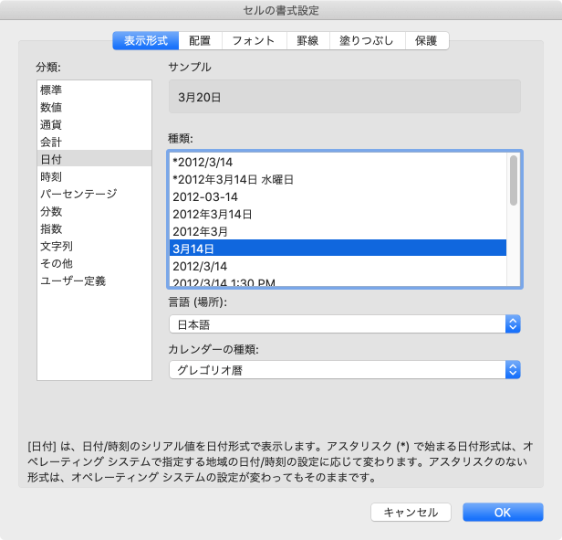562x540 pixels.
Task: Switch to the 配置 tab
Action: 200,40
